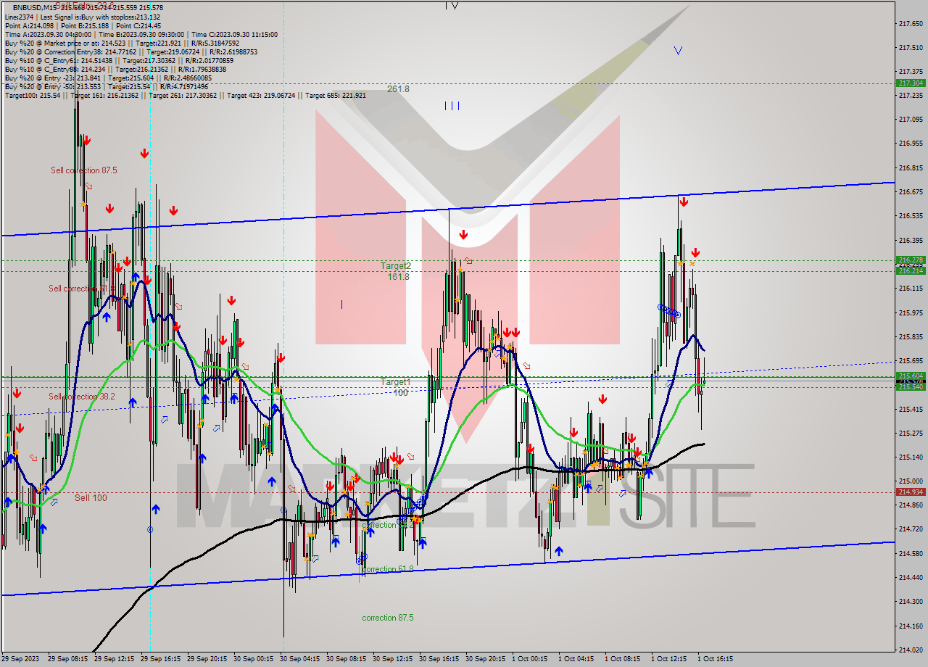Viewport: 928px width, 667px height.
Task: Click the '30 Sep 00:15' time axis label
Action: tap(253, 659)
